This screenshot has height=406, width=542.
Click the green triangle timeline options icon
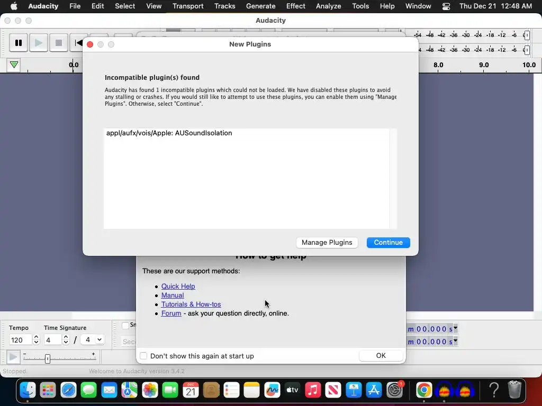(14, 64)
